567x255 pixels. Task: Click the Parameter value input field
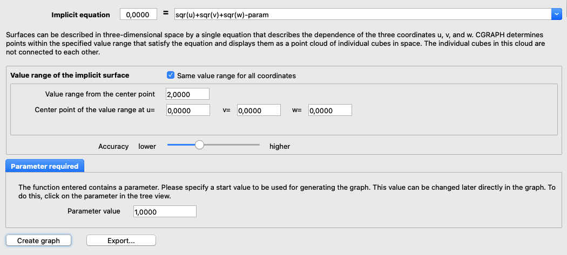point(164,212)
